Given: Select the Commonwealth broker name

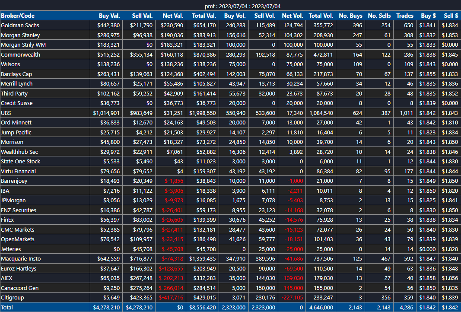Looking at the screenshot, I should pyautogui.click(x=20, y=55).
